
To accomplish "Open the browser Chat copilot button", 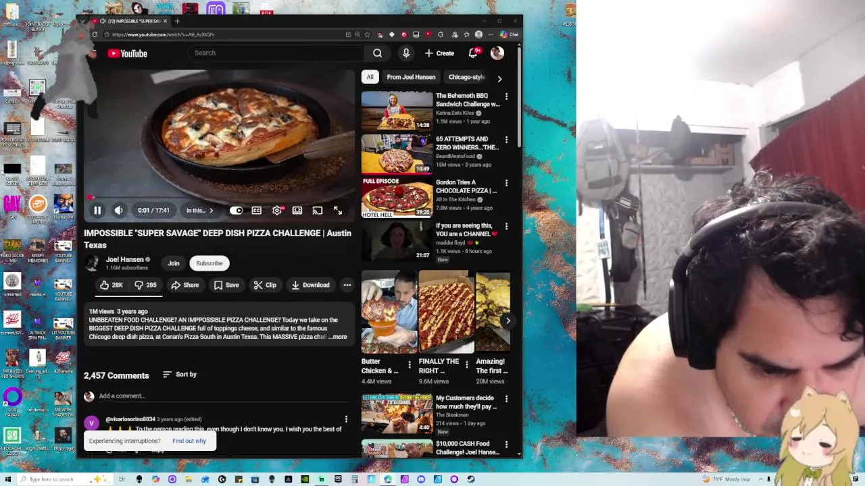I will [x=509, y=34].
